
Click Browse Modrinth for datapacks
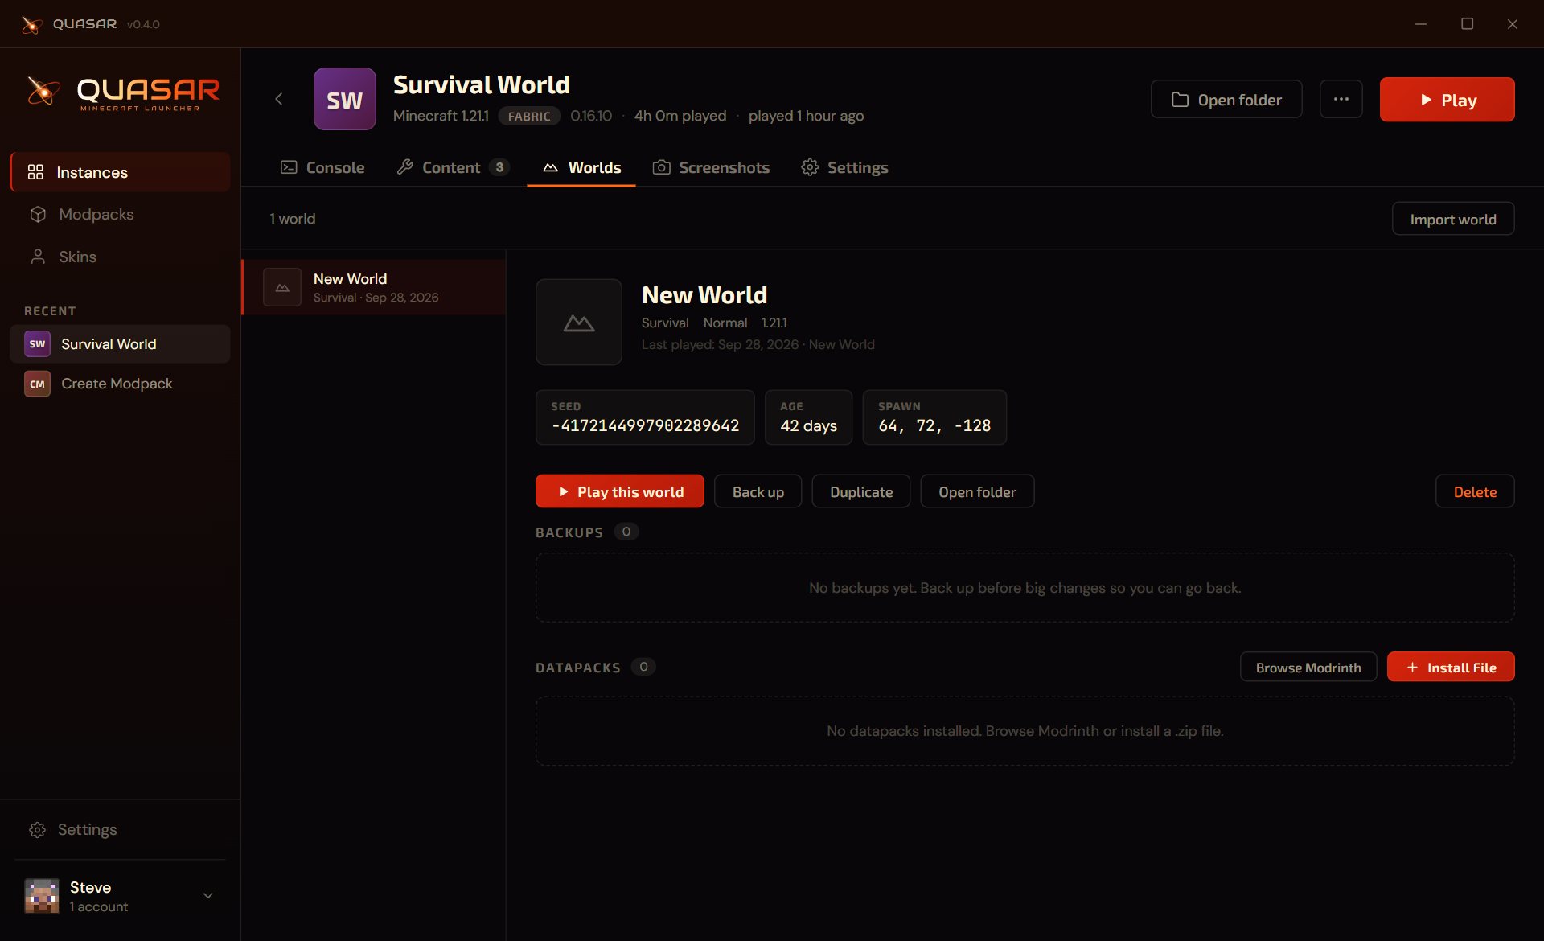pos(1308,667)
